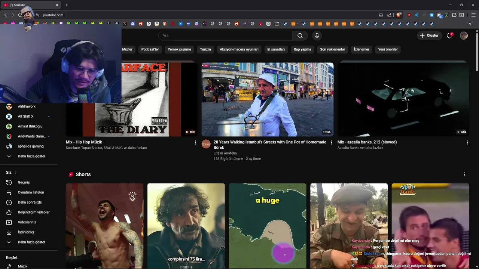
Task: Open options menu for Mix - Hip Hop Müzik
Action: point(195,142)
